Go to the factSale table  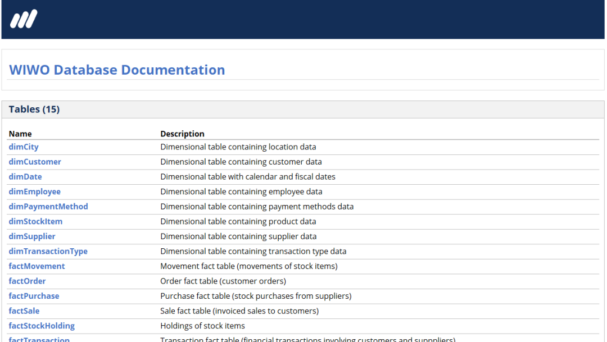click(24, 311)
